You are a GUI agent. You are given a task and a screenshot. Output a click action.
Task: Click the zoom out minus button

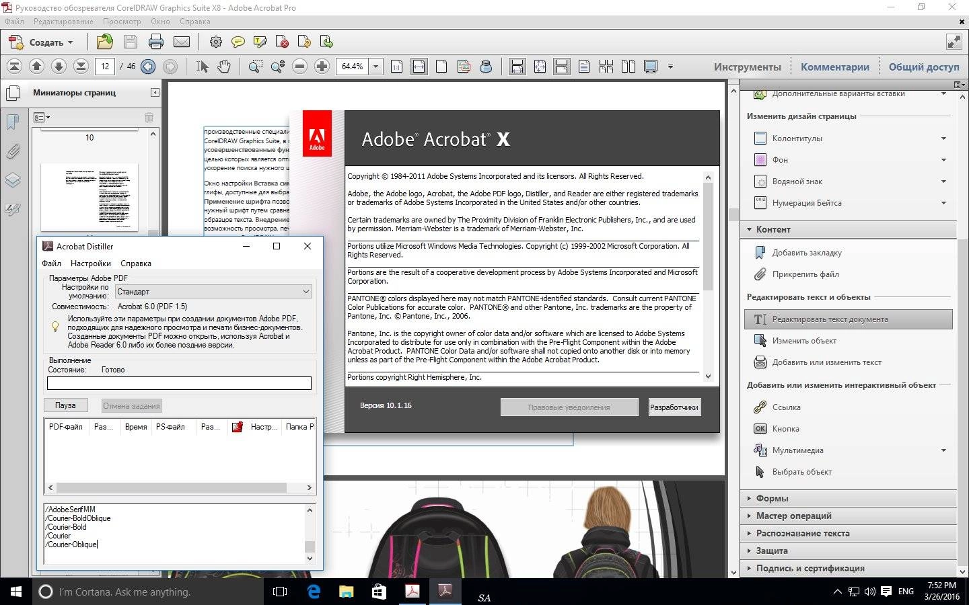(x=300, y=66)
